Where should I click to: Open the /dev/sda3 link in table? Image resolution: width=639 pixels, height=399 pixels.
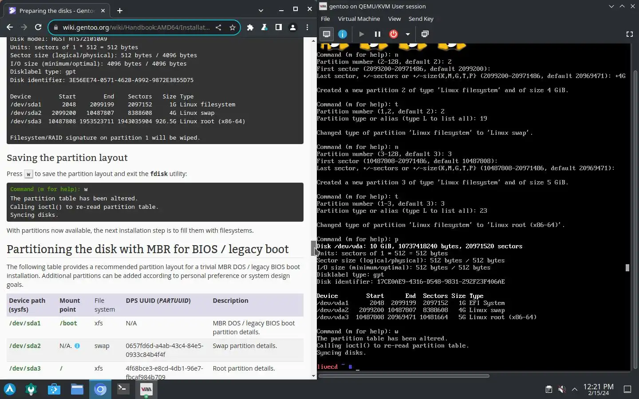click(x=25, y=368)
